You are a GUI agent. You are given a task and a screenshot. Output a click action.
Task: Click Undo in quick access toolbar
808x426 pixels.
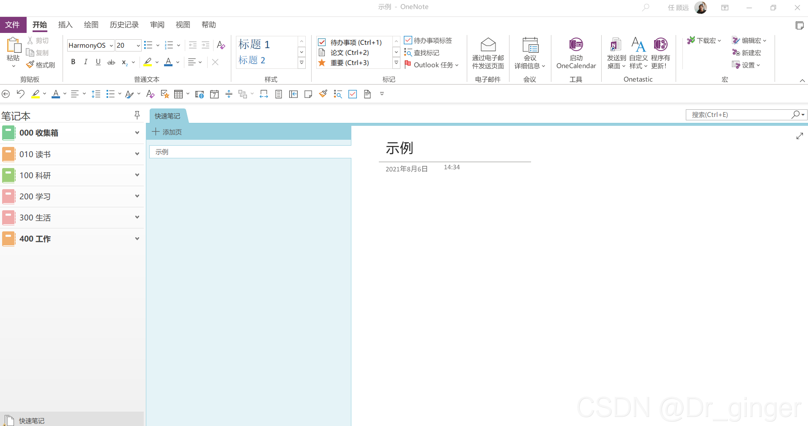click(x=20, y=94)
